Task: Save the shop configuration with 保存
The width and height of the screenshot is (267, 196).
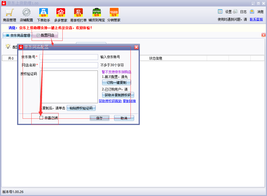Action: 100,118
